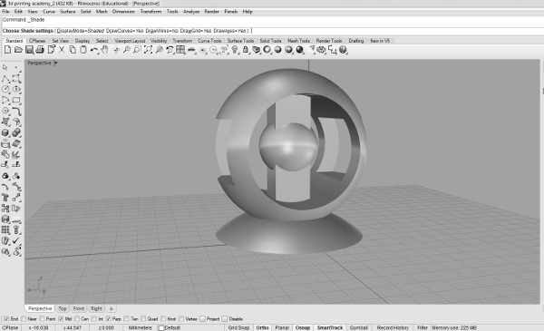Toggle Grid Snap in status bar
The width and height of the screenshot is (544, 331).
pos(238,327)
